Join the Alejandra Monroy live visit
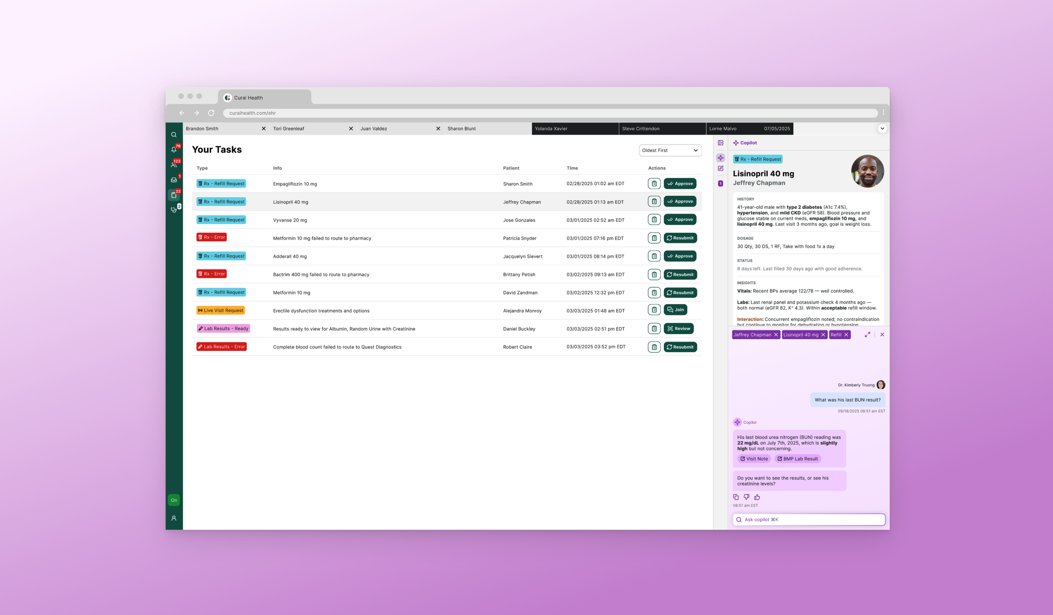The height and width of the screenshot is (615, 1053). point(675,310)
